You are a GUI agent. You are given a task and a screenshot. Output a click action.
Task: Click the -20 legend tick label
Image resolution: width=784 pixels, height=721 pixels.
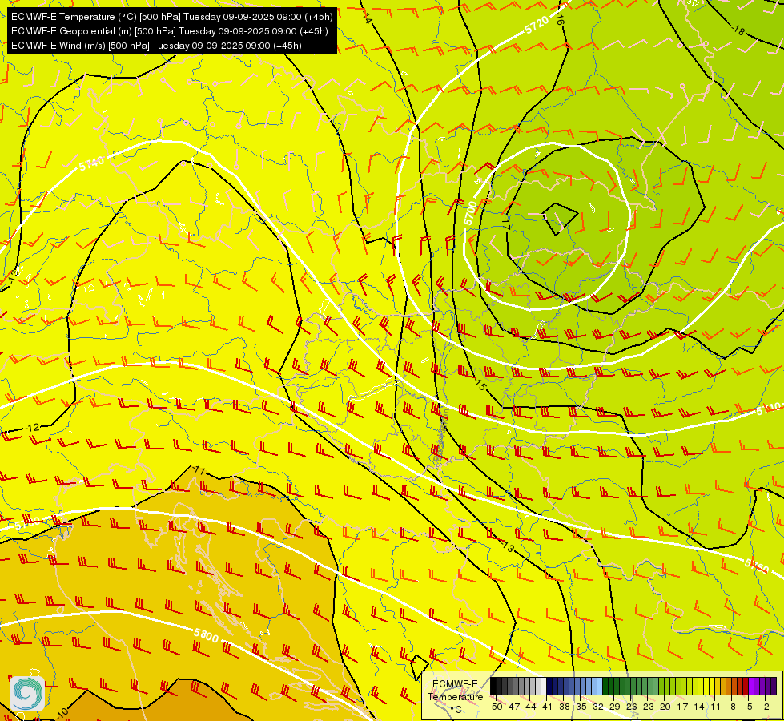click(664, 707)
